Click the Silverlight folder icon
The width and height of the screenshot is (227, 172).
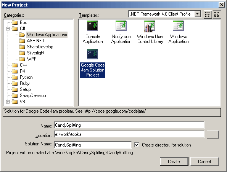pos(22,53)
